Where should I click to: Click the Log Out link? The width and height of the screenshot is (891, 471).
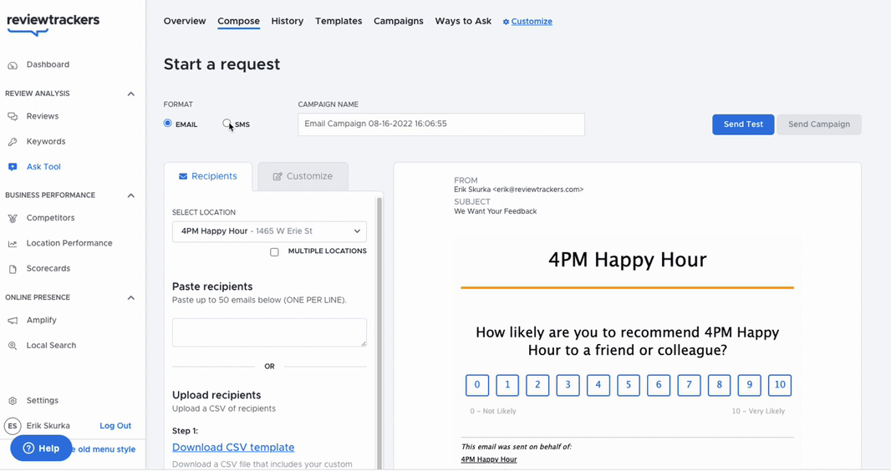(115, 426)
